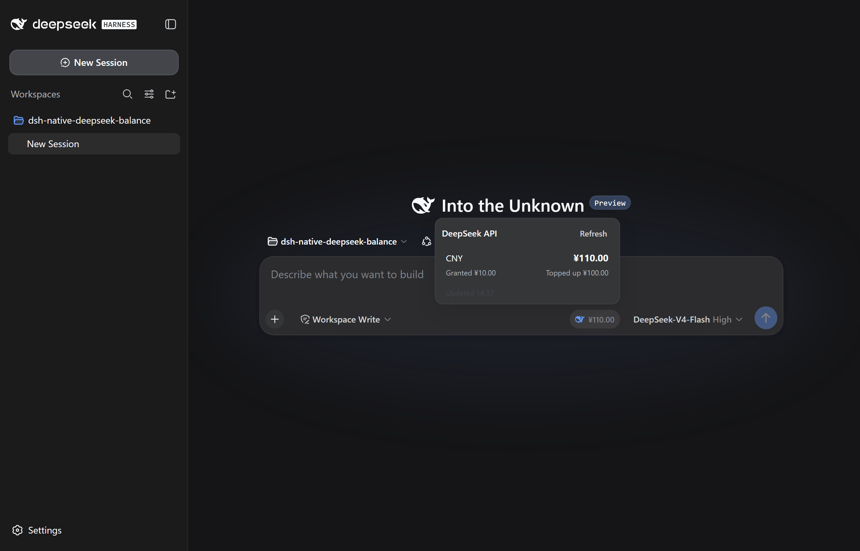Viewport: 860px width, 551px height.
Task: Search workspaces with the magnifier icon
Action: pyautogui.click(x=127, y=94)
